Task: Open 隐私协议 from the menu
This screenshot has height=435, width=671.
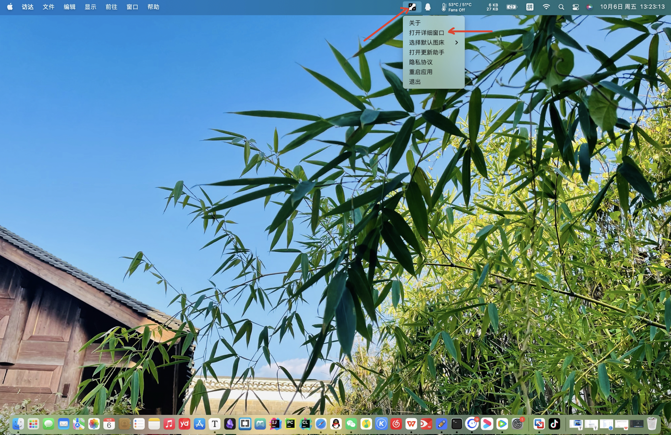Action: click(x=420, y=62)
